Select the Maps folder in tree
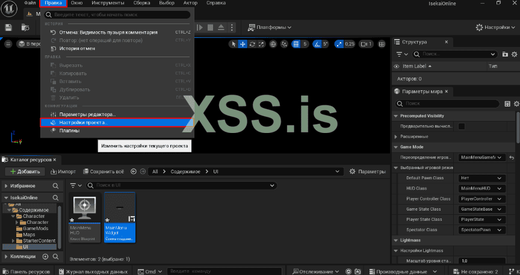The image size is (520, 275). (x=29, y=235)
